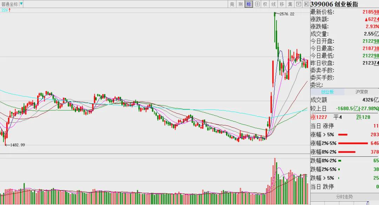This screenshot has height=205, width=379.
Task: Switch to the 沪深京 tab
Action: coord(361,92)
